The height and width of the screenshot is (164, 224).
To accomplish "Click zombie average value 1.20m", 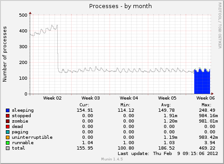I will click(170, 121).
